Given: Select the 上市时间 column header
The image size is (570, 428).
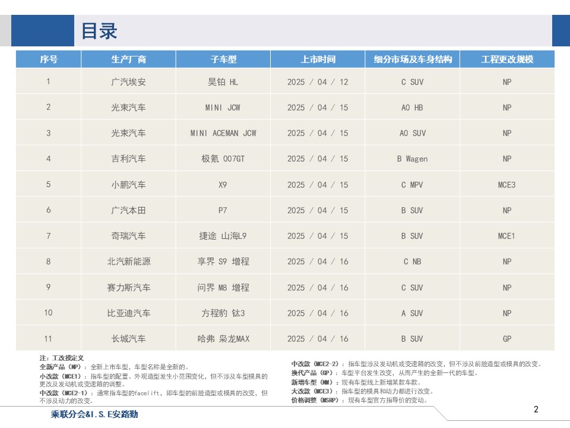Looking at the screenshot, I should click(x=318, y=59).
